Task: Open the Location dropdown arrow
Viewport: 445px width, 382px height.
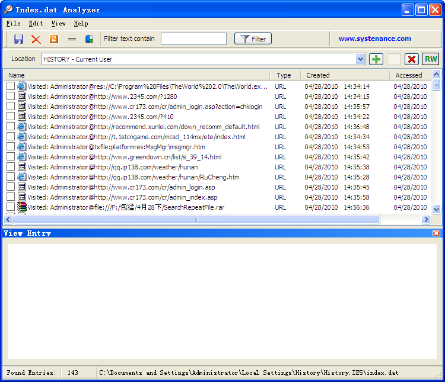Action: tap(360, 59)
